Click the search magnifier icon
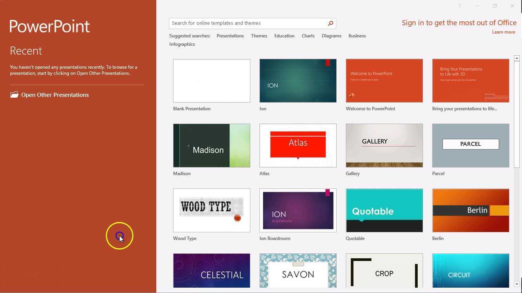This screenshot has width=522, height=293. [331, 23]
